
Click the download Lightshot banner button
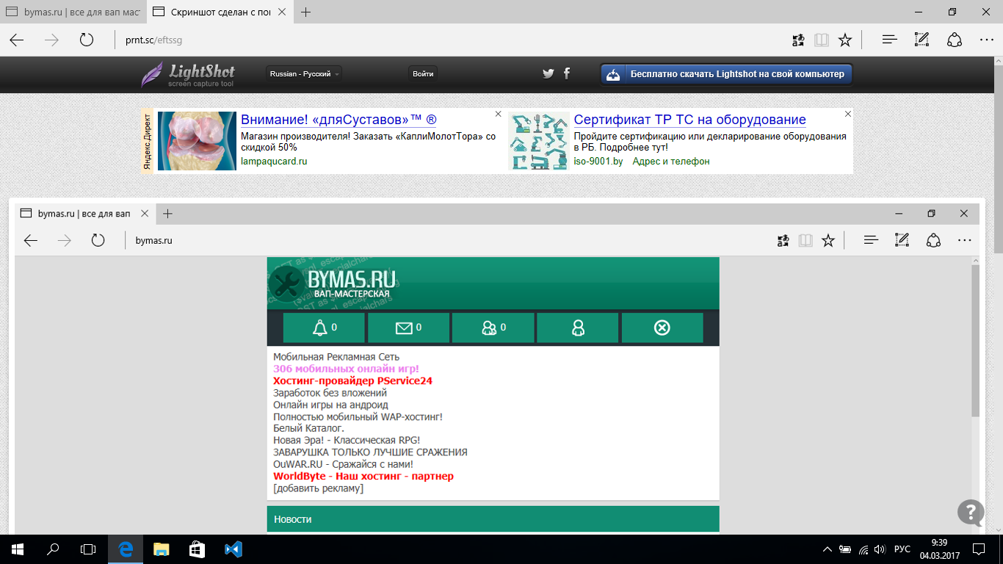[x=726, y=74]
